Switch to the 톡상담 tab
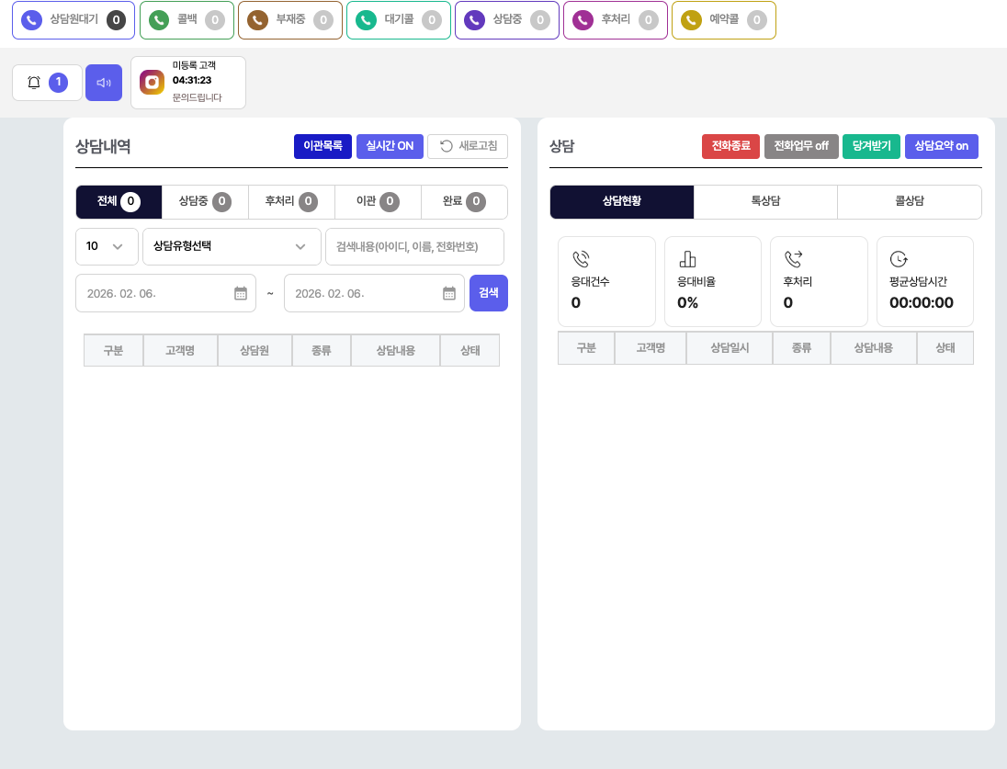The height and width of the screenshot is (769, 1007). coord(765,201)
